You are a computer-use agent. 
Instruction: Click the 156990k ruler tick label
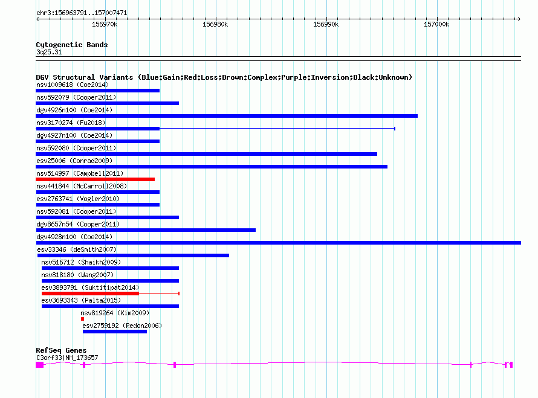[x=326, y=24]
